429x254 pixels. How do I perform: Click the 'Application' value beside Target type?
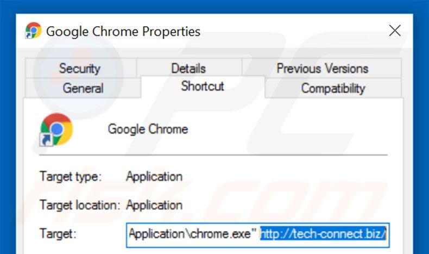tap(154, 176)
